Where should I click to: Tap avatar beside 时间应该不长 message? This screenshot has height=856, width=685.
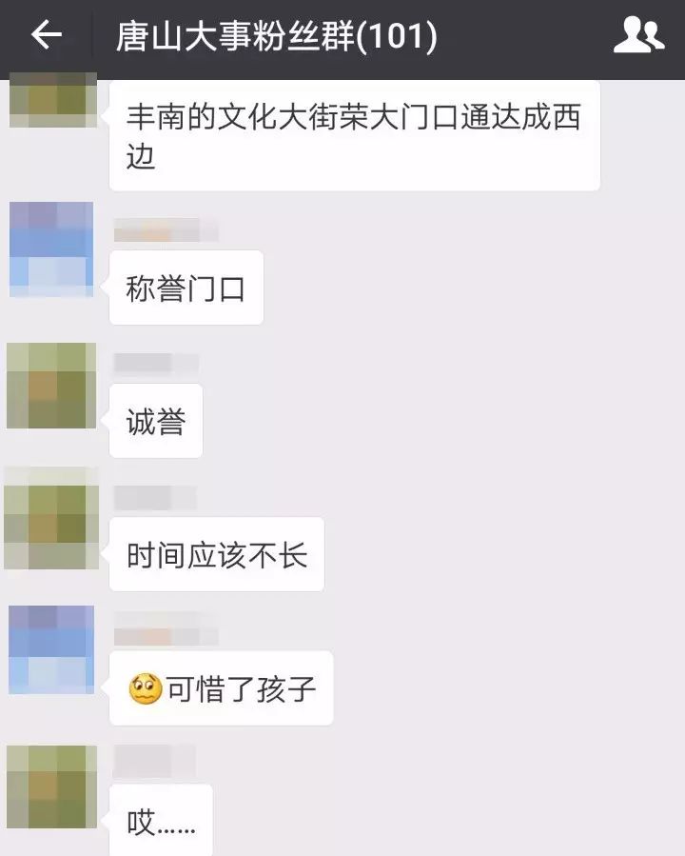51,518
